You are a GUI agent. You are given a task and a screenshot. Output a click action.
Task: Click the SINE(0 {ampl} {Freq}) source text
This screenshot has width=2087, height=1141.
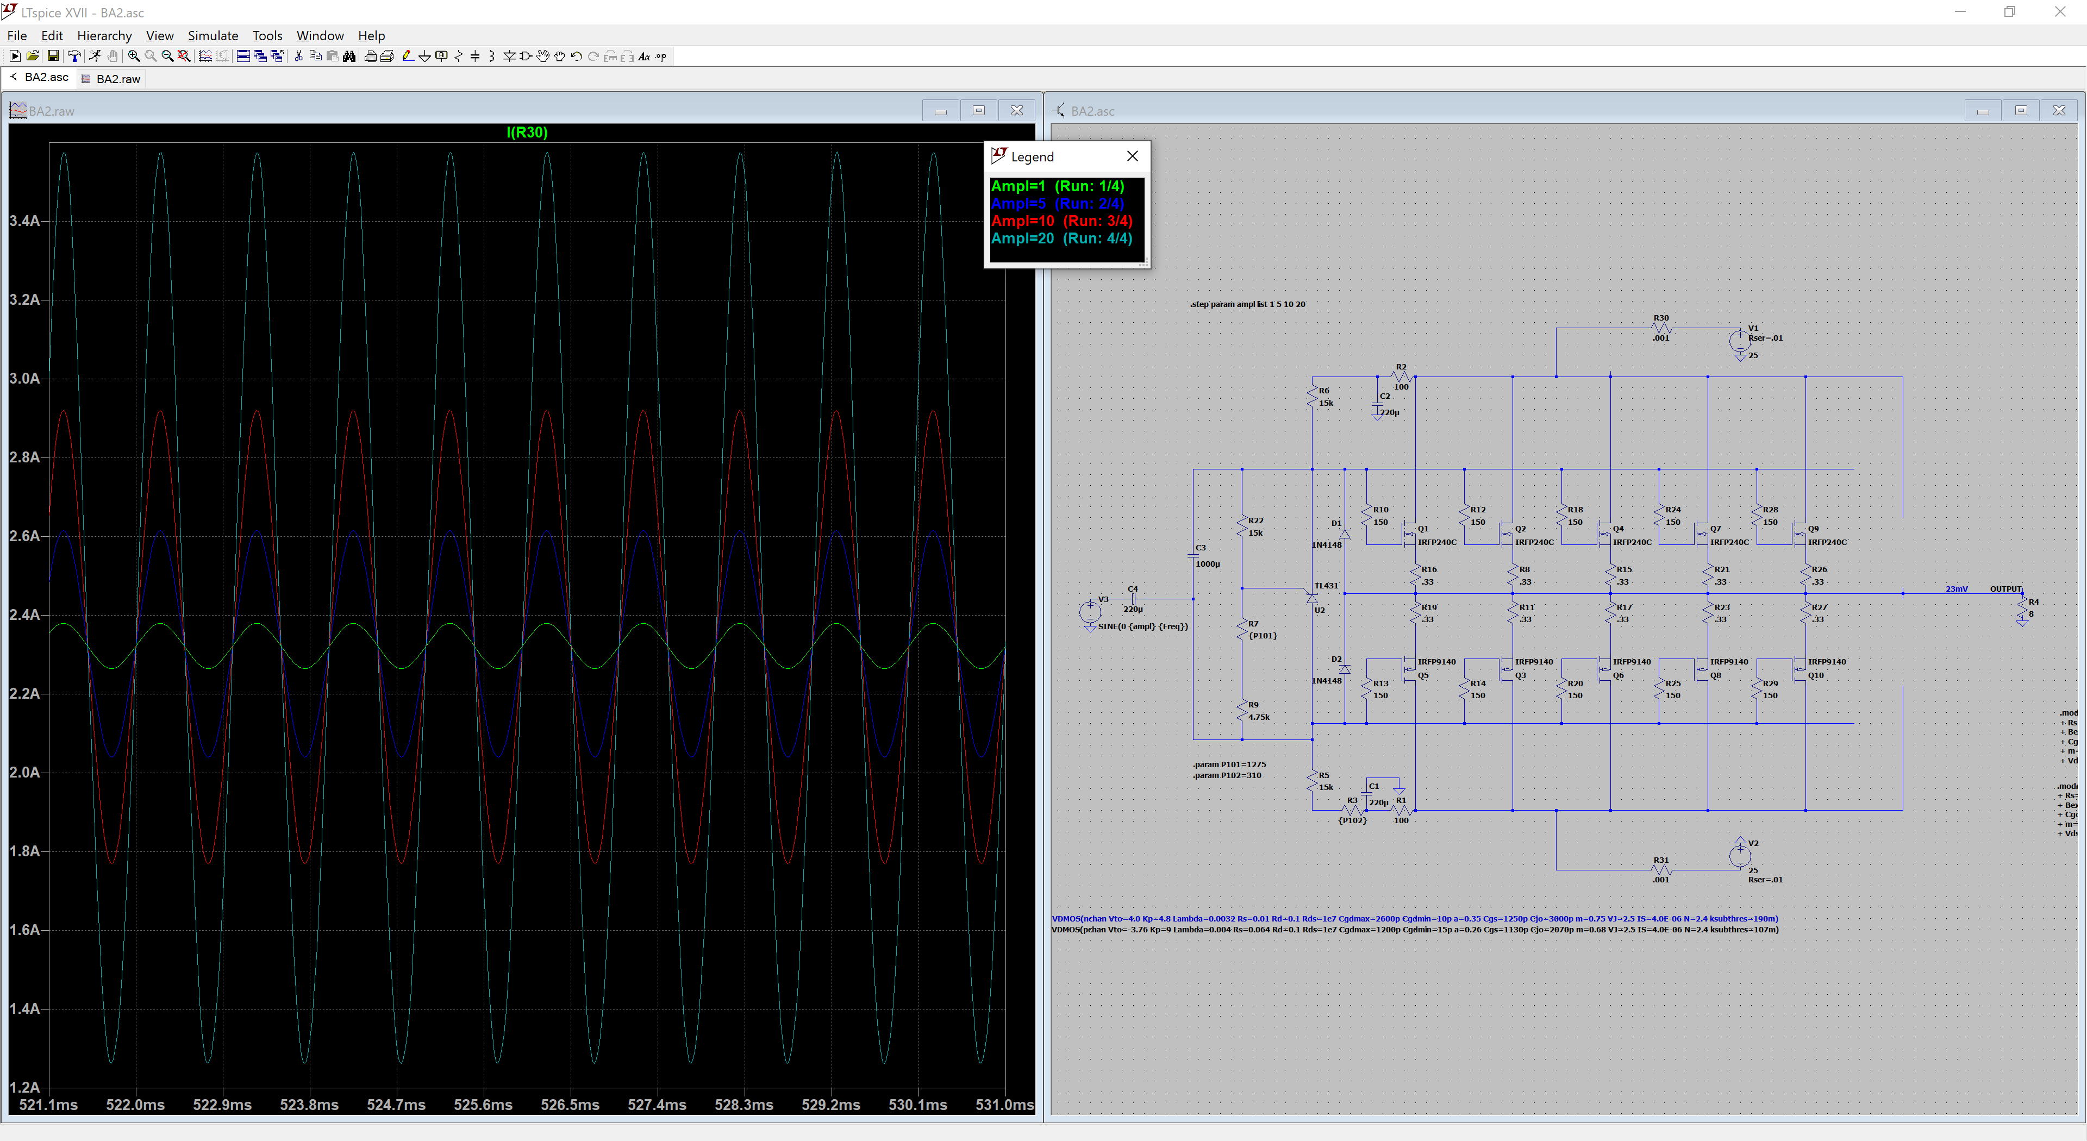pos(1143,626)
